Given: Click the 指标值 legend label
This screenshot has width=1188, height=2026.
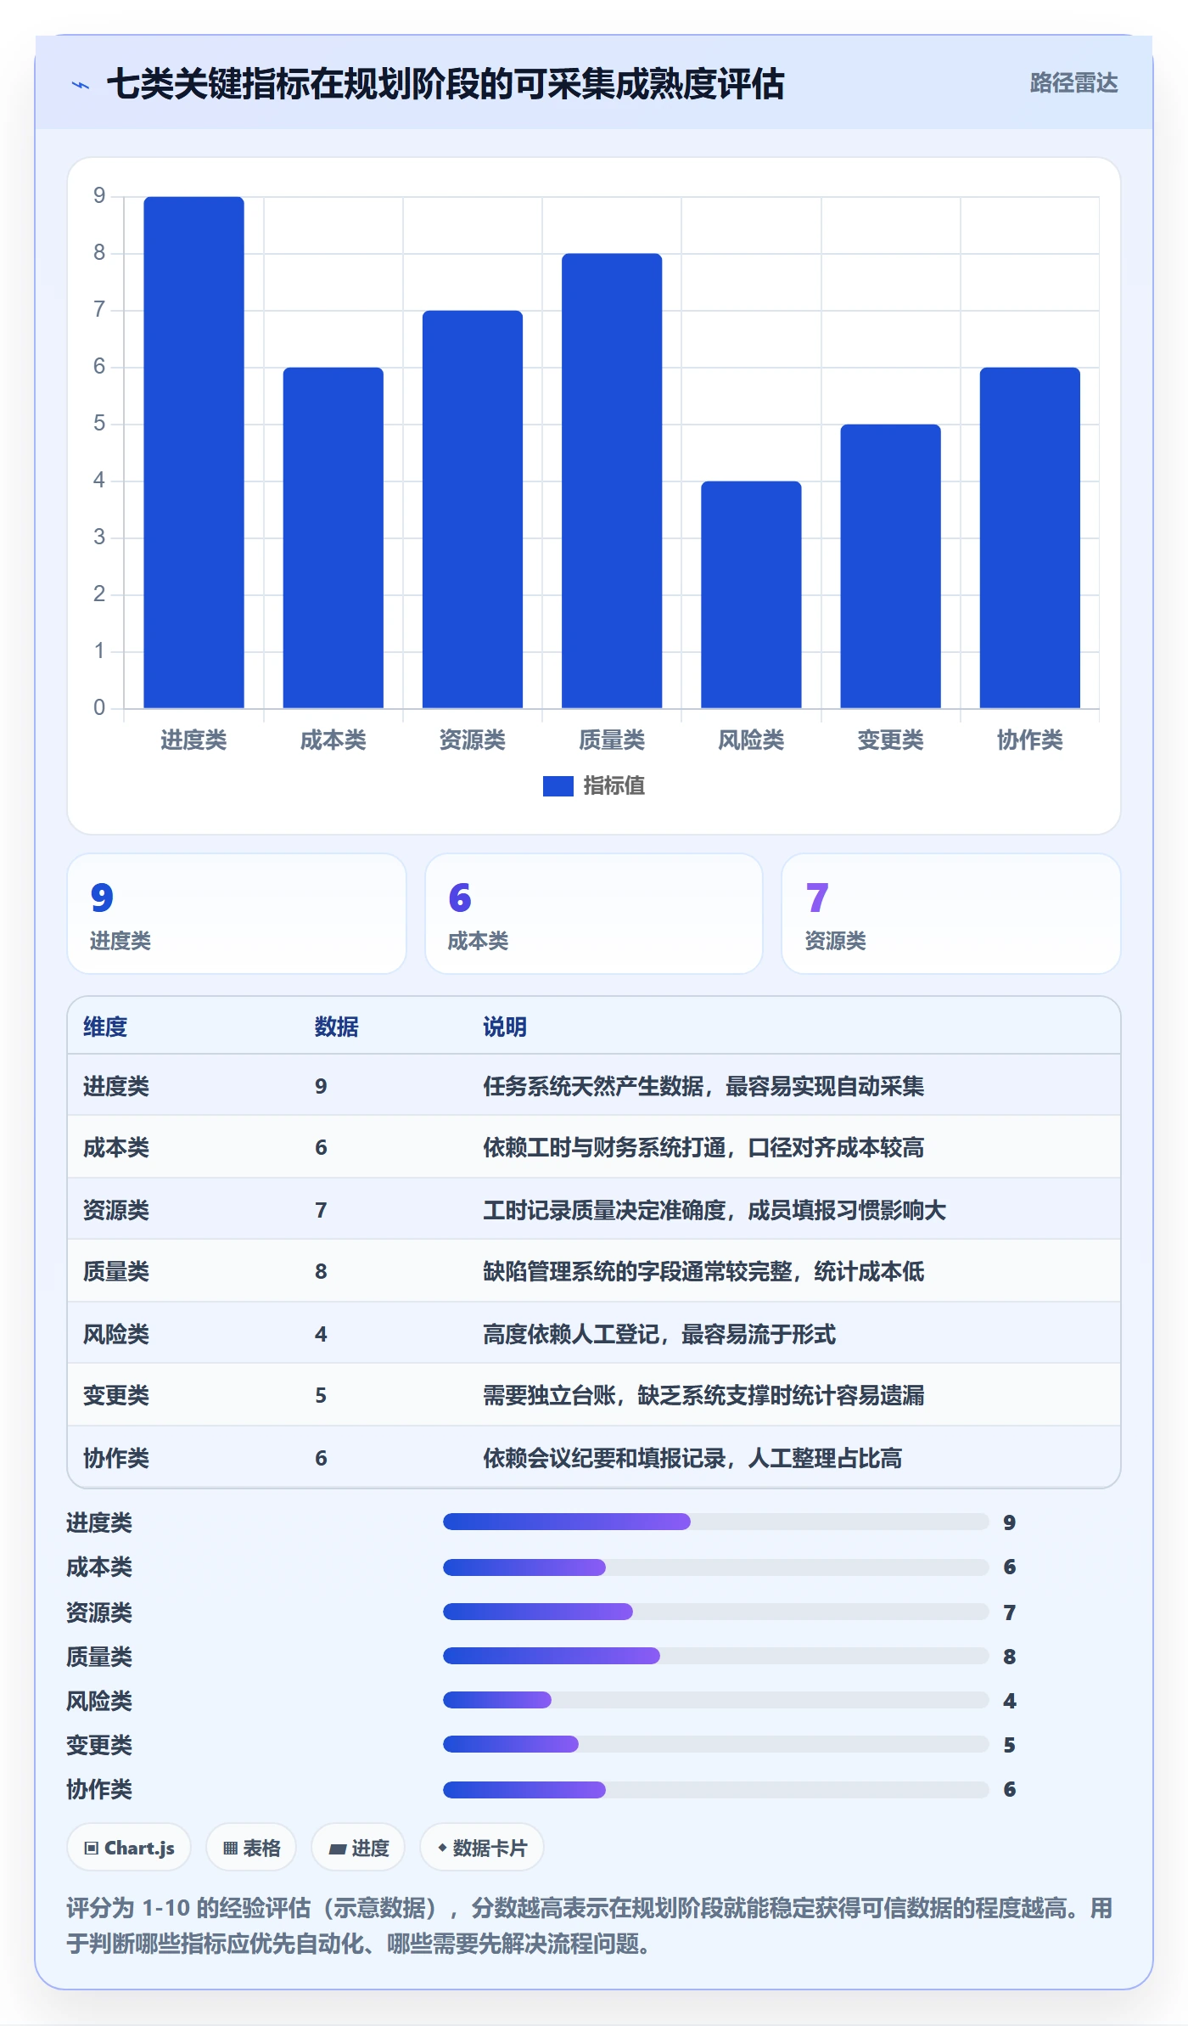Looking at the screenshot, I should (614, 786).
